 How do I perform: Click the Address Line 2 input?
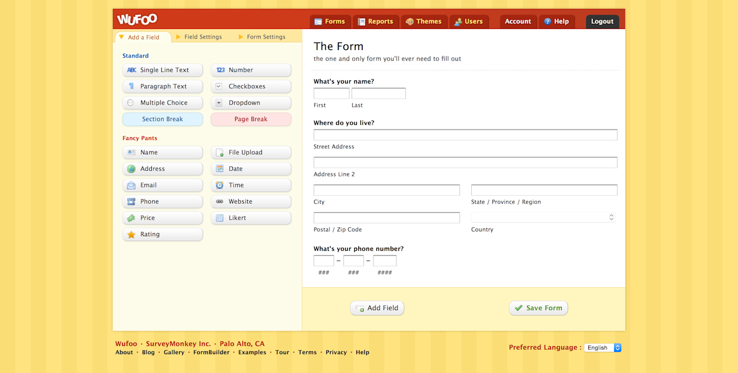tap(465, 163)
